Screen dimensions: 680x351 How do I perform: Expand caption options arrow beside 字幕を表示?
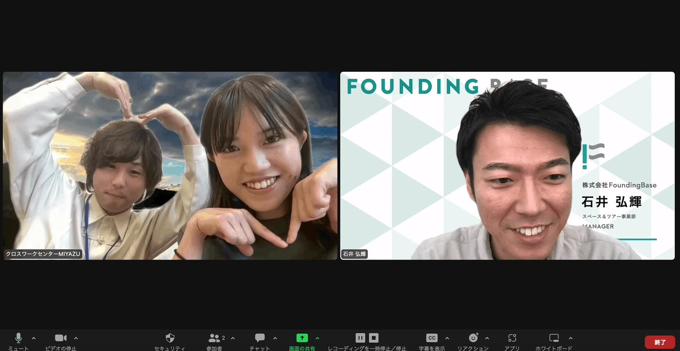pyautogui.click(x=447, y=338)
